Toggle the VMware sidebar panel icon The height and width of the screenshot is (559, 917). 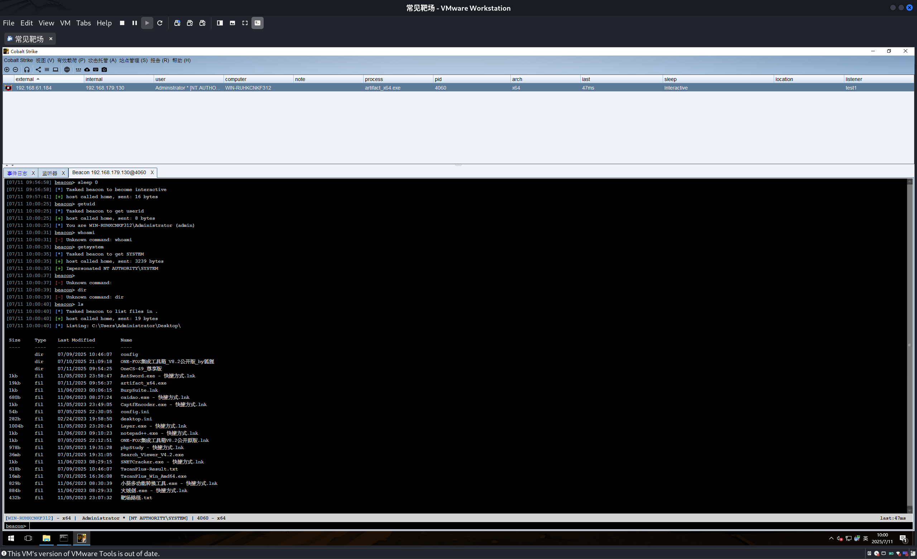tap(220, 23)
